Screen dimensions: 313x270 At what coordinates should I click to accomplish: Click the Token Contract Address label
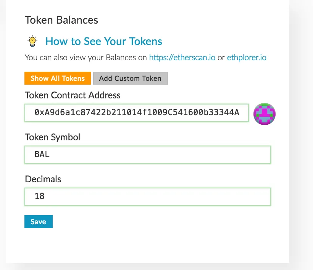tap(73, 95)
